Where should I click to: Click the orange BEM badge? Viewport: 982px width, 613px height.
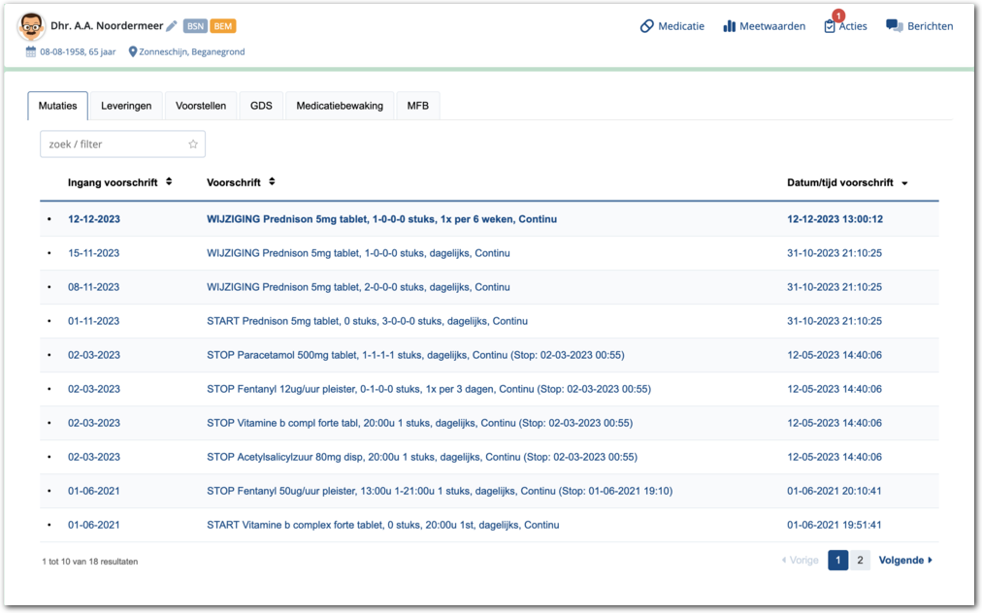coord(223,26)
